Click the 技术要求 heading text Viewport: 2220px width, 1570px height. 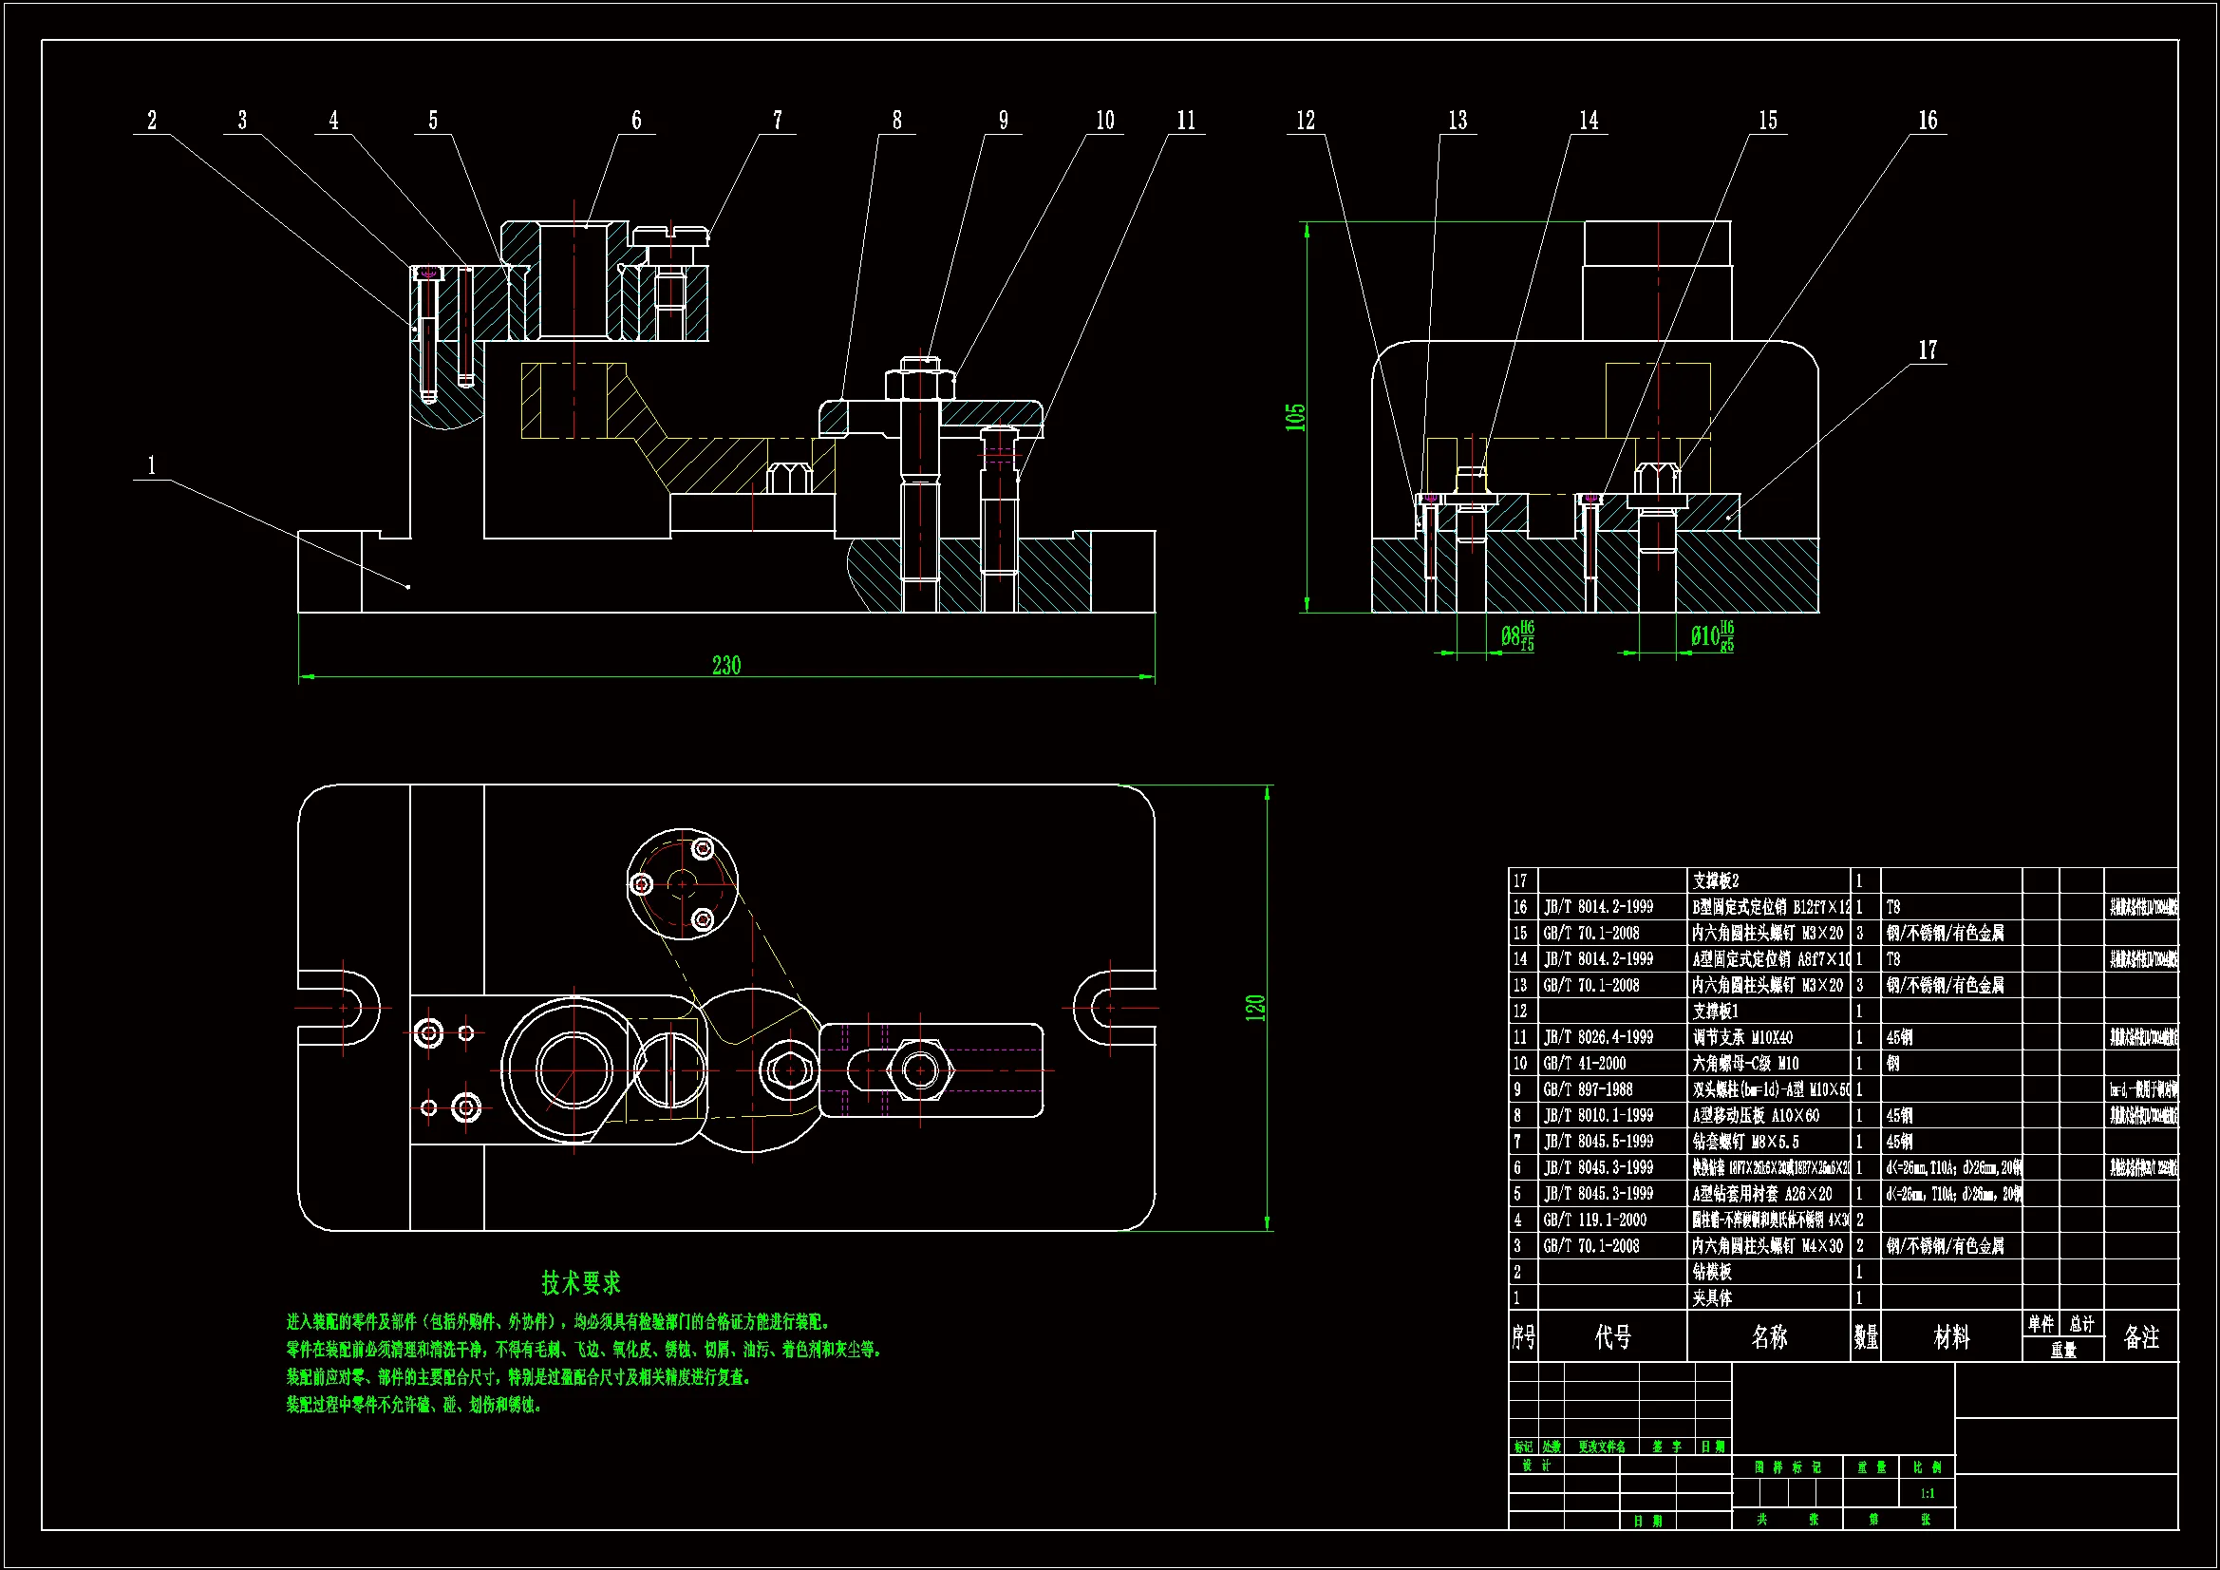coord(580,1284)
